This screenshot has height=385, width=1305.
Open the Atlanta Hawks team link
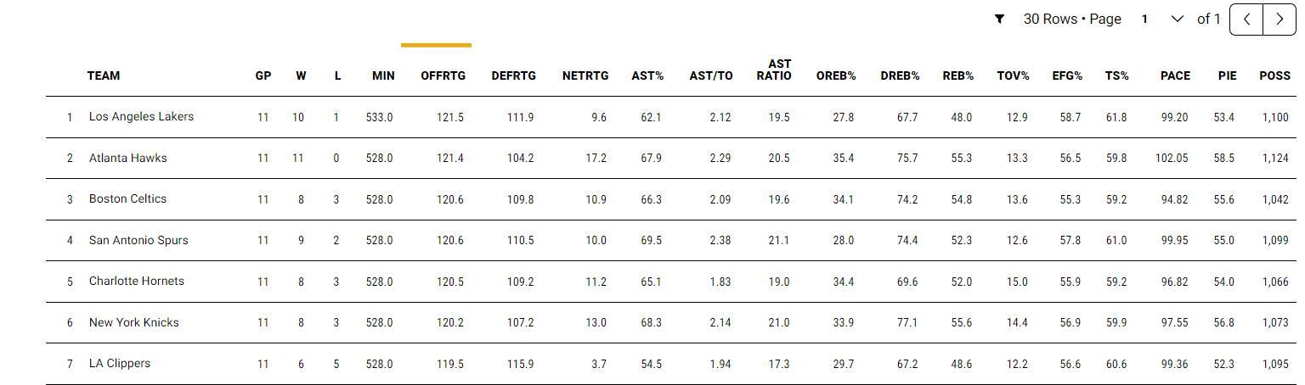[127, 158]
